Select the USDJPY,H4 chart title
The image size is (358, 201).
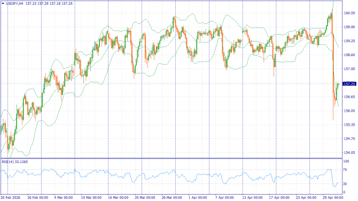pyautogui.click(x=14, y=3)
